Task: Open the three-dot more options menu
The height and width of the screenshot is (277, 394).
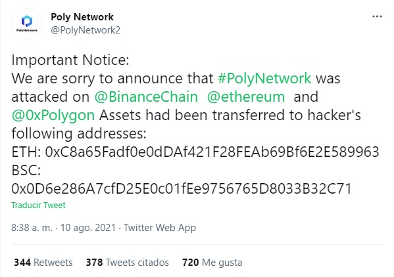Action: 377,16
